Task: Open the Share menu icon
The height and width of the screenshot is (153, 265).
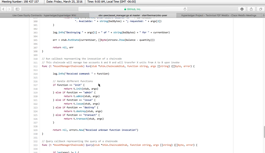Action: [251, 9]
